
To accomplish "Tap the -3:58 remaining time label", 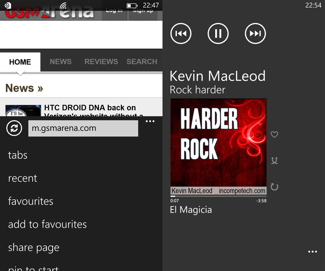I will tap(261, 201).
